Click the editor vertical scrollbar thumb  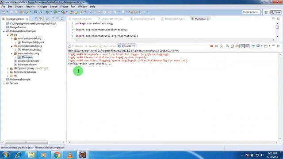277,27
